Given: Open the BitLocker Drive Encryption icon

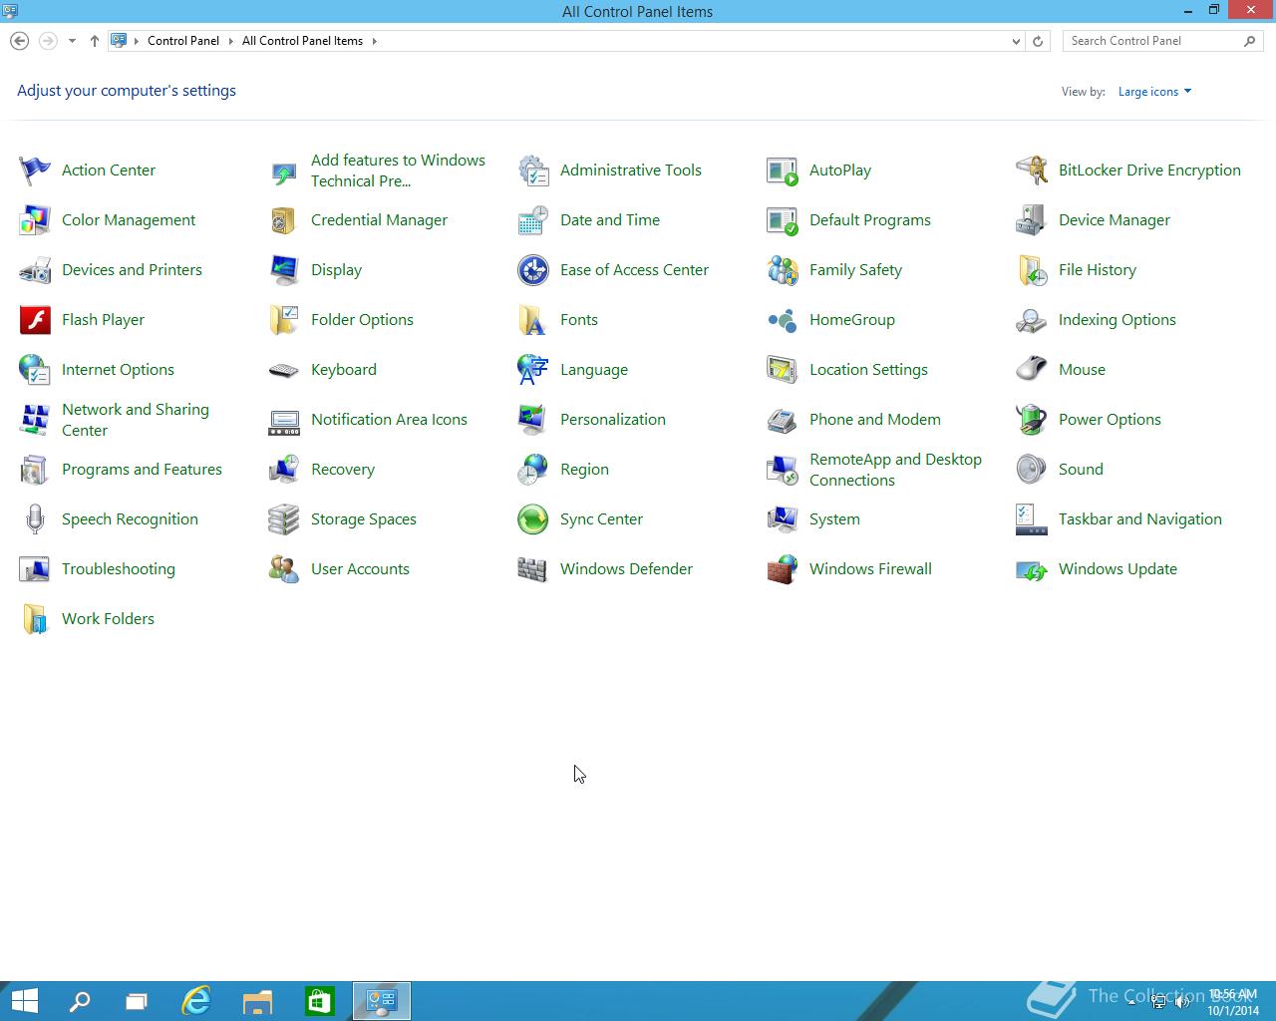Looking at the screenshot, I should click(1032, 170).
